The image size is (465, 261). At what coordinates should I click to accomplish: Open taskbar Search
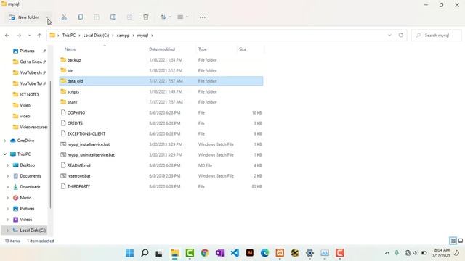point(145,253)
